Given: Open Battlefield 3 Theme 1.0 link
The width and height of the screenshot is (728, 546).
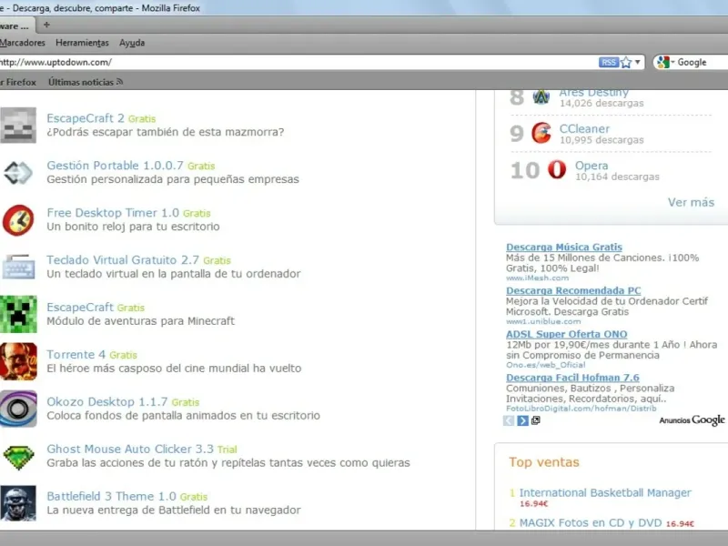Looking at the screenshot, I should click(111, 497).
